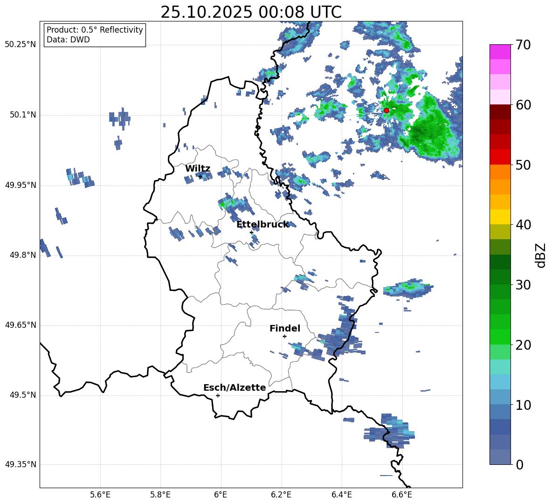This screenshot has width=552, height=504.
Task: Click the bright red colorbar swatch above 50
Action: click(500, 157)
